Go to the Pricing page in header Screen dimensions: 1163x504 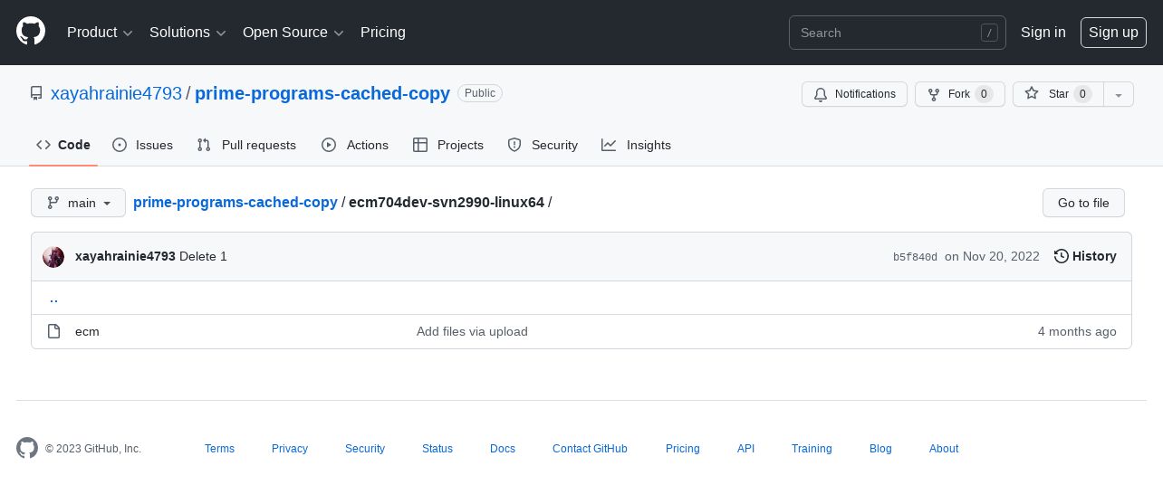tap(383, 33)
